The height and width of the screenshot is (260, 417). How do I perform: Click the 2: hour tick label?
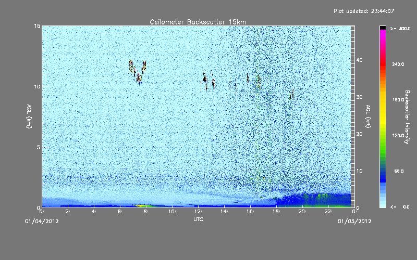click(68, 212)
